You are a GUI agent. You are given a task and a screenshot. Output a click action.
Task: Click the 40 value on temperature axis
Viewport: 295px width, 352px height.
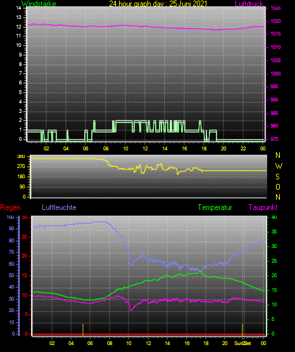274,217
